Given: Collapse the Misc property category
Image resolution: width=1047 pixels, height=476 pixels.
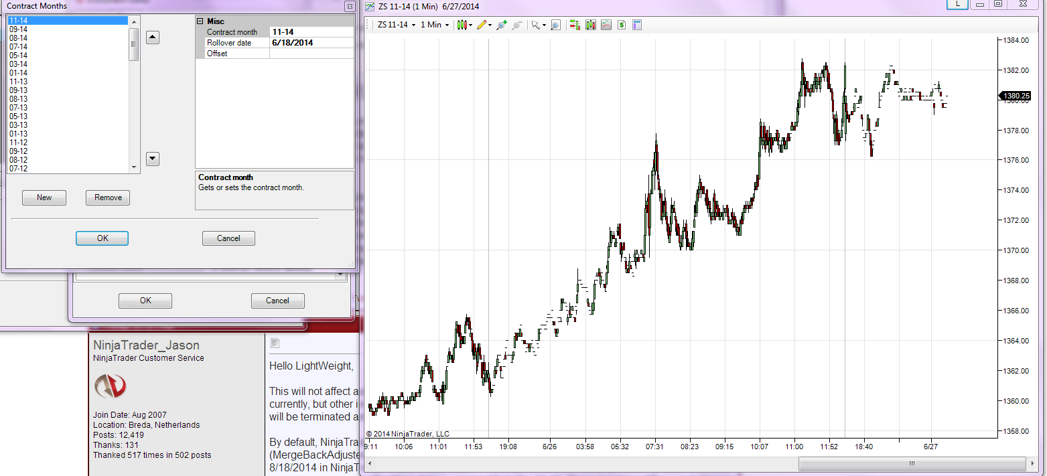Looking at the screenshot, I should pos(200,21).
